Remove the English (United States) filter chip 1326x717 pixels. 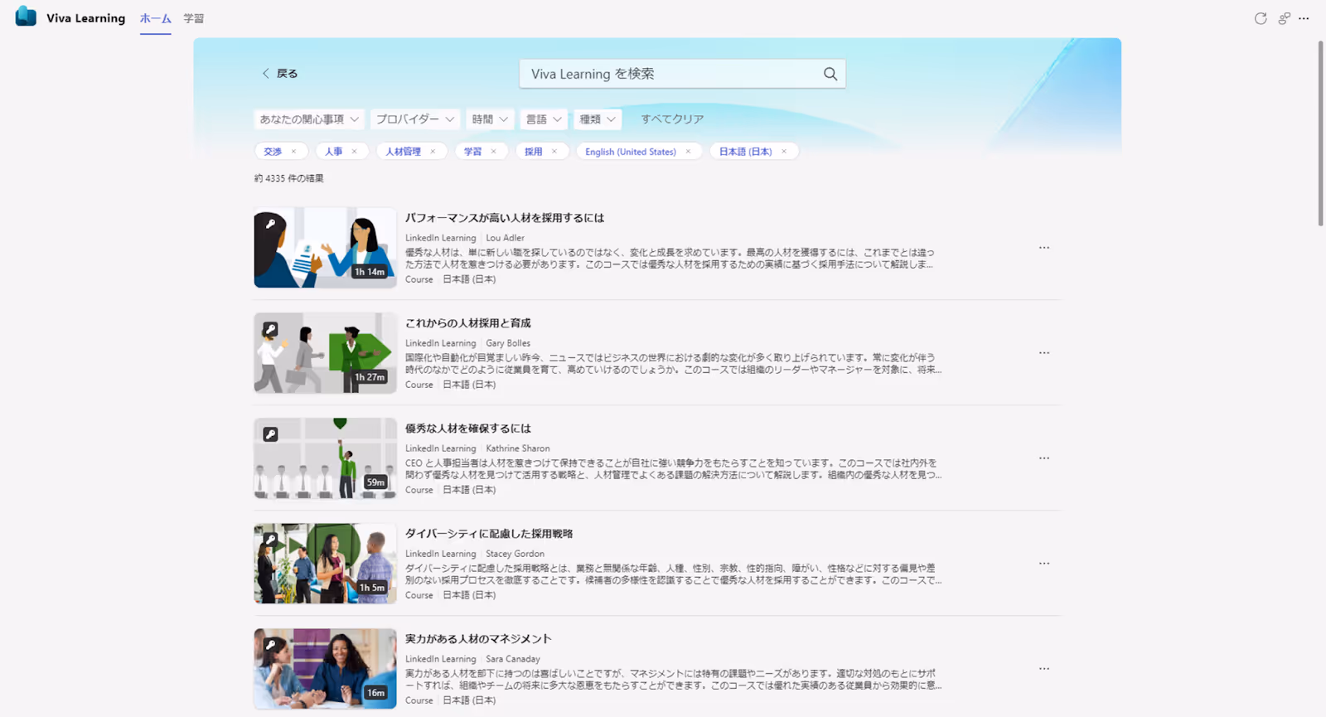pyautogui.click(x=688, y=152)
